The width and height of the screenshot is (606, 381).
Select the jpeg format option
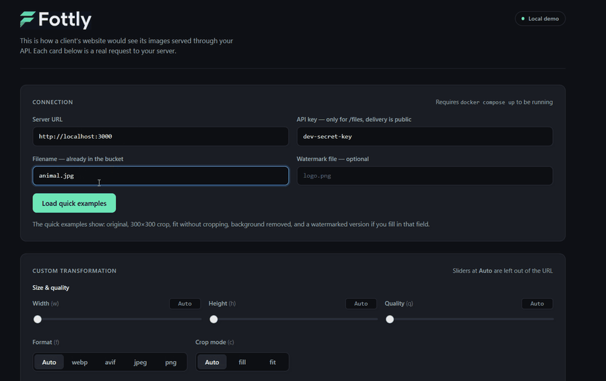pos(140,362)
